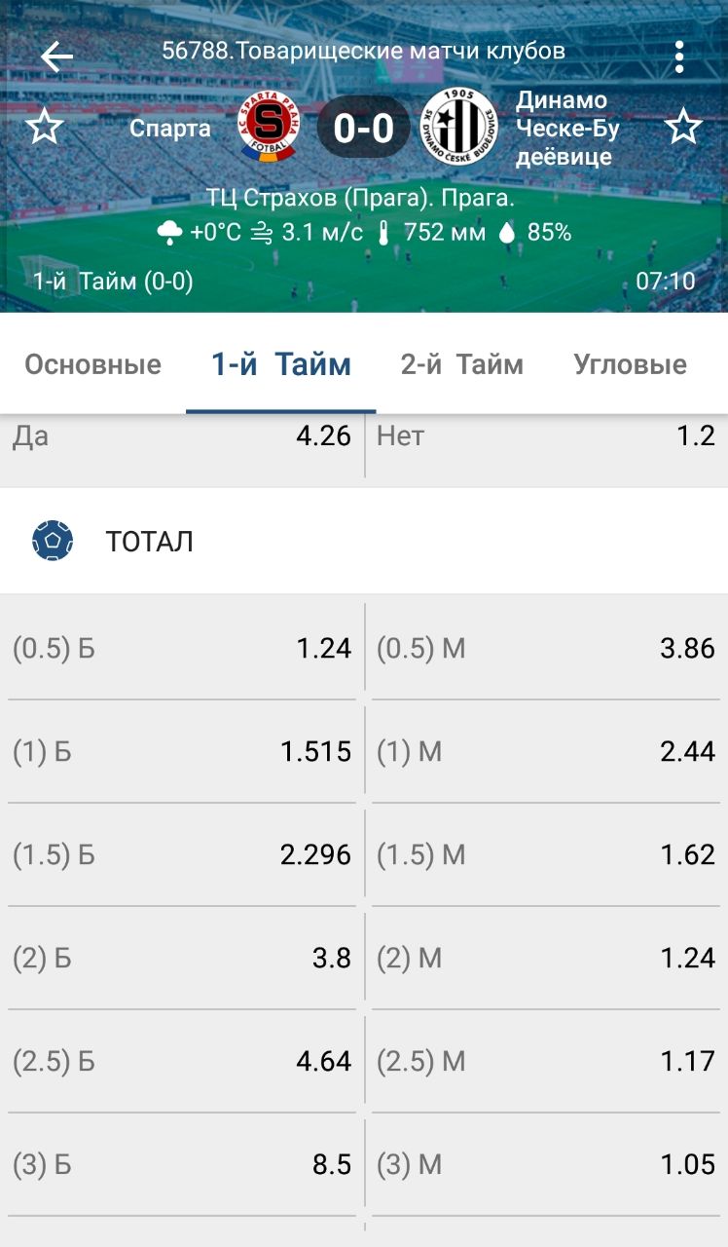Image resolution: width=728 pixels, height=1247 pixels.
Task: Tap the back arrow icon
Action: click(x=56, y=57)
